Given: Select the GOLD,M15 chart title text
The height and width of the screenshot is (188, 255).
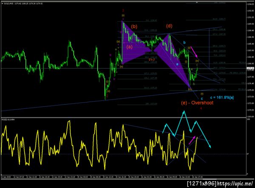Looking at the screenshot, I should point(8,3).
